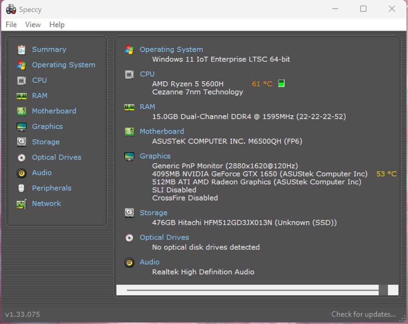Click the 61 °C CPU temperature reading
408x324 pixels.
(x=262, y=84)
